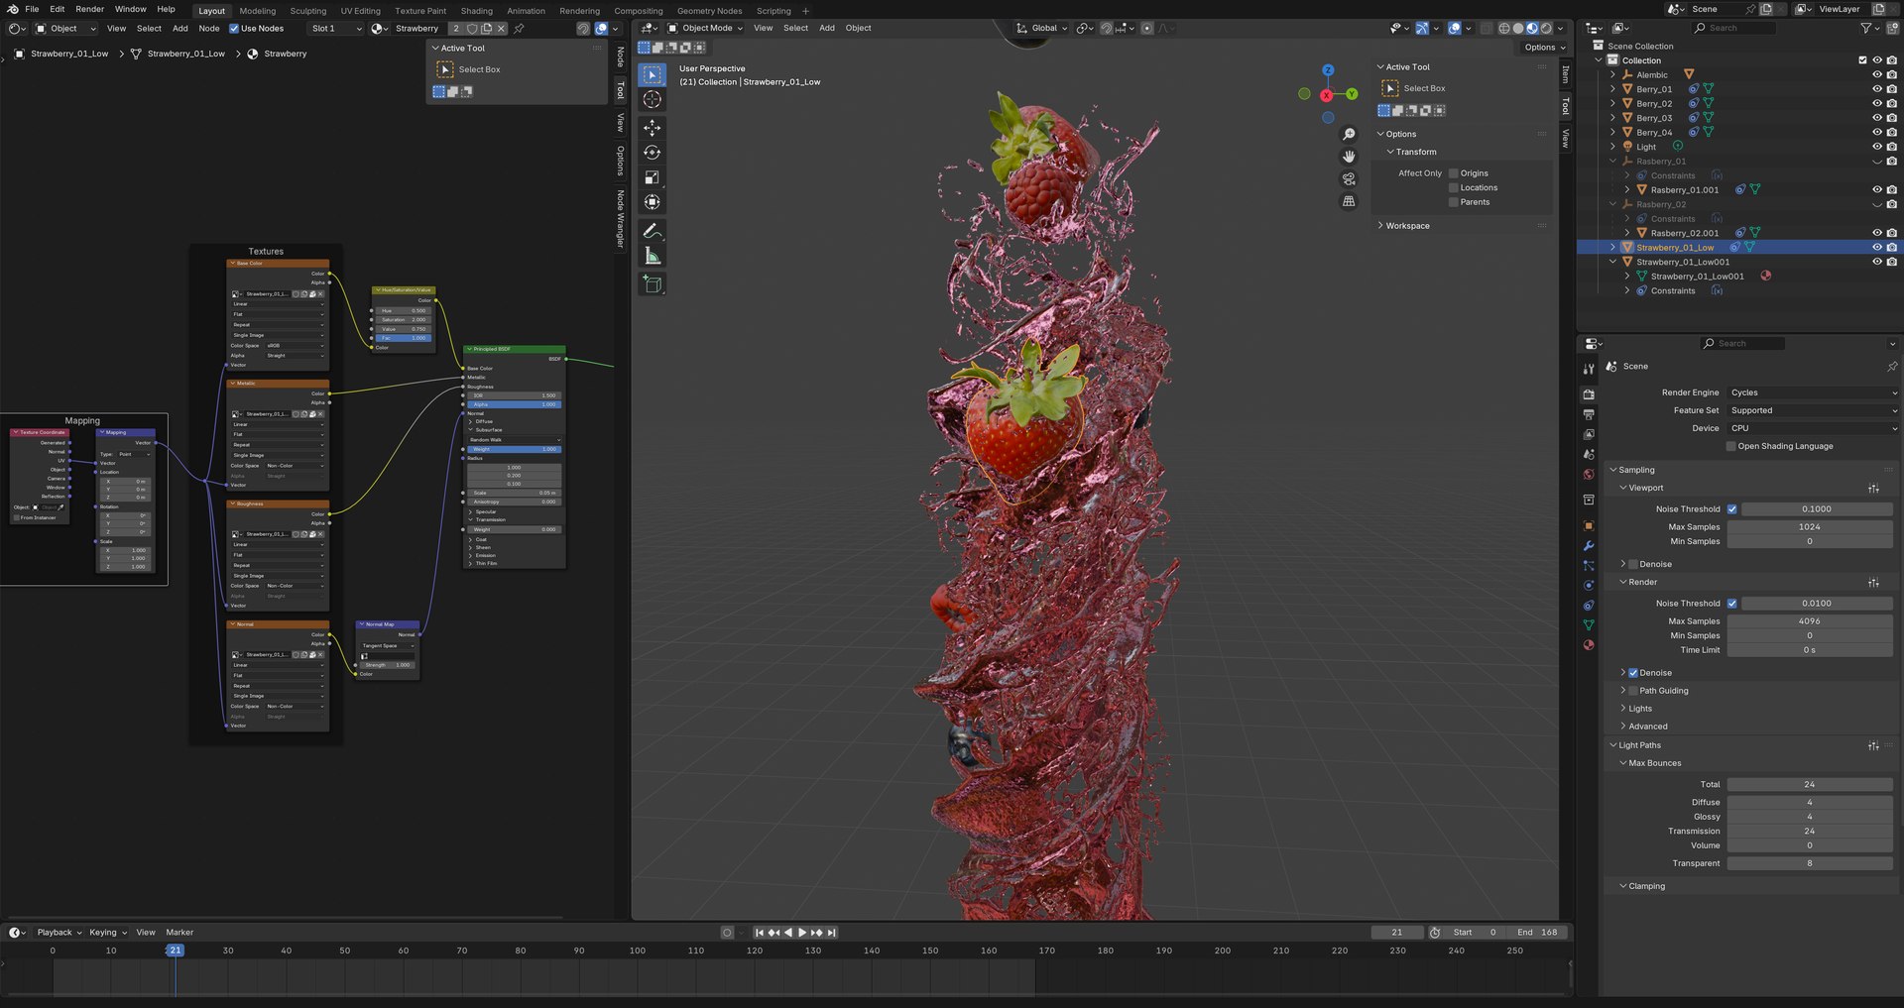Jump to the timeline end frame
Screen dimensions: 1904x1008
831,933
